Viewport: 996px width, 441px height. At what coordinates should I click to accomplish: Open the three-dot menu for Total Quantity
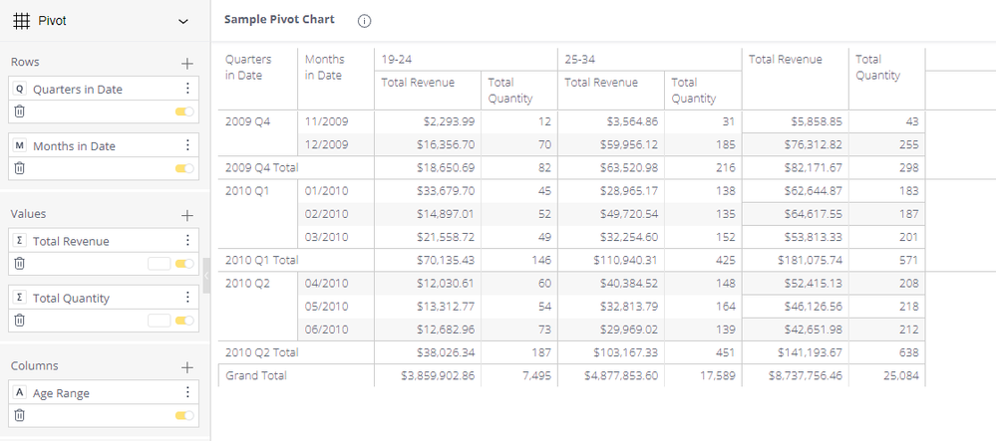click(x=187, y=297)
